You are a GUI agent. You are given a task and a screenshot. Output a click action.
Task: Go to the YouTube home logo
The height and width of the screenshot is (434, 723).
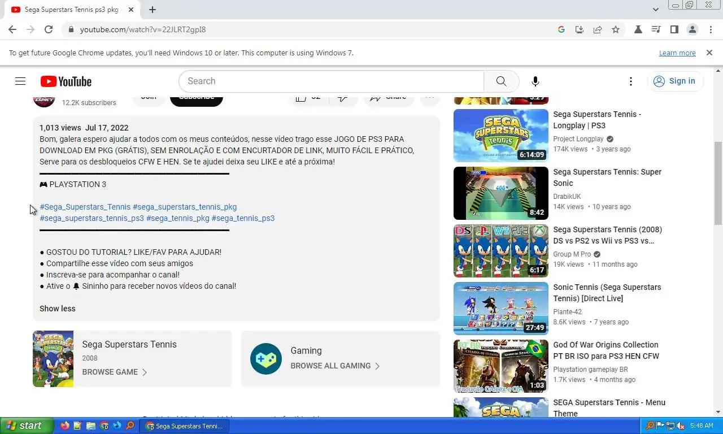(66, 81)
